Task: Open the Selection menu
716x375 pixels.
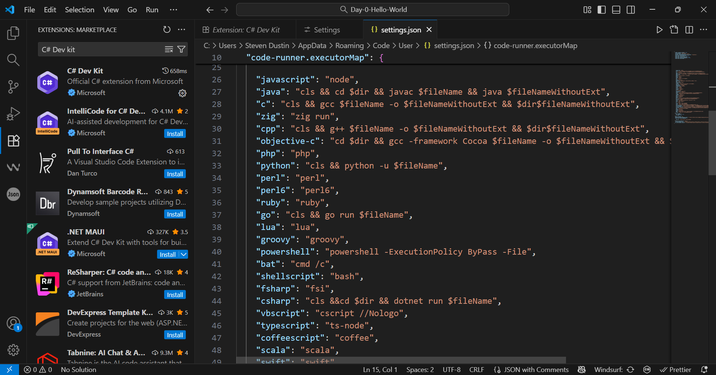Action: tap(79, 10)
